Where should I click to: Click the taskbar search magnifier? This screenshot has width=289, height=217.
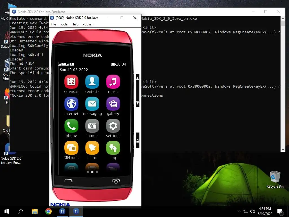point(20,211)
